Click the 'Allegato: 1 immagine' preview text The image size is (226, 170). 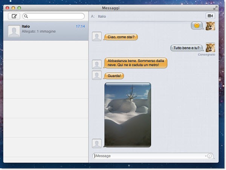coord(39,31)
